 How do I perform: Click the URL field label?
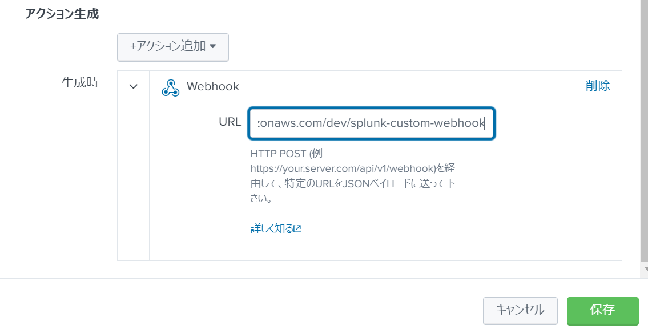tap(230, 122)
